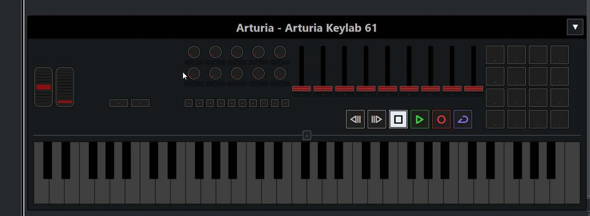The width and height of the screenshot is (590, 216).
Task: Select the third knob in the bottom row
Action: [237, 74]
